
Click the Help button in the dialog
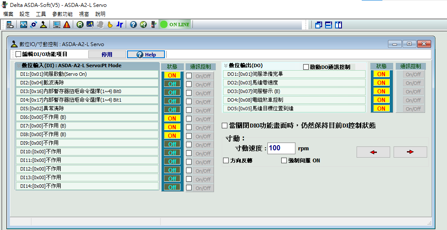[x=146, y=55]
